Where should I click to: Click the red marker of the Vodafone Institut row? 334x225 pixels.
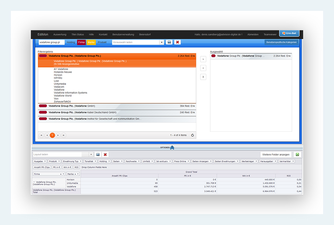point(43,119)
